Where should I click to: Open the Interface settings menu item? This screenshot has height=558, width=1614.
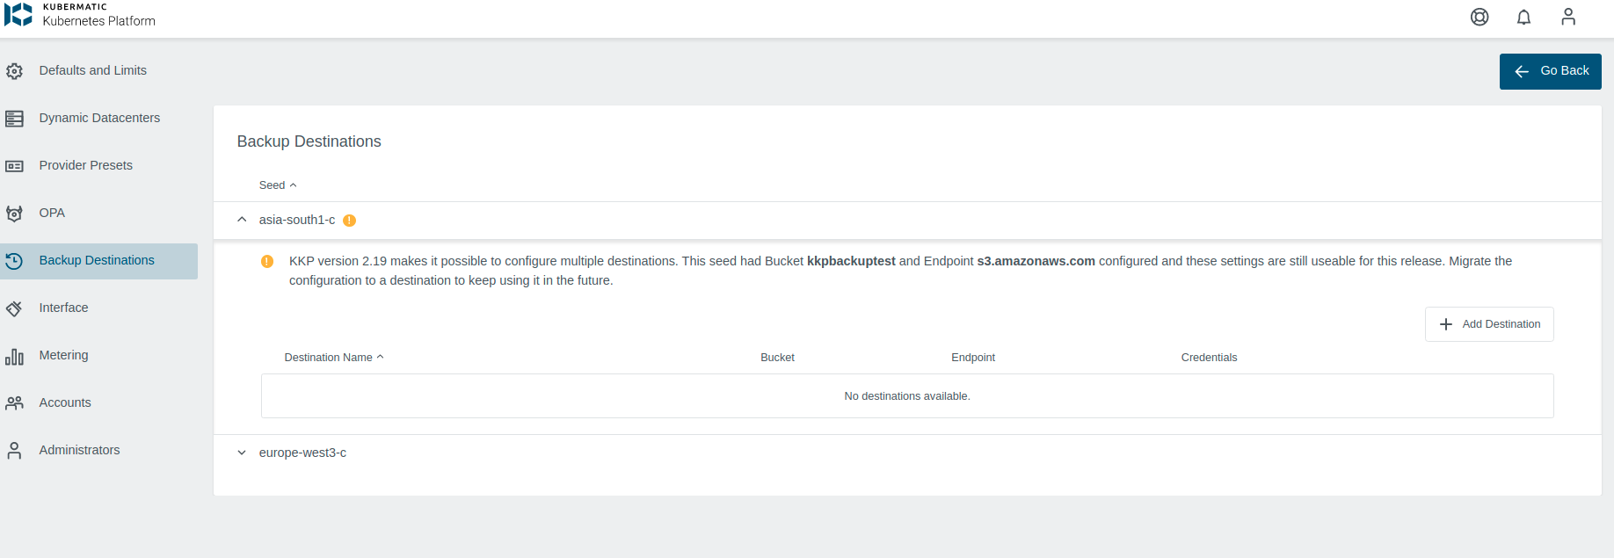pos(63,308)
